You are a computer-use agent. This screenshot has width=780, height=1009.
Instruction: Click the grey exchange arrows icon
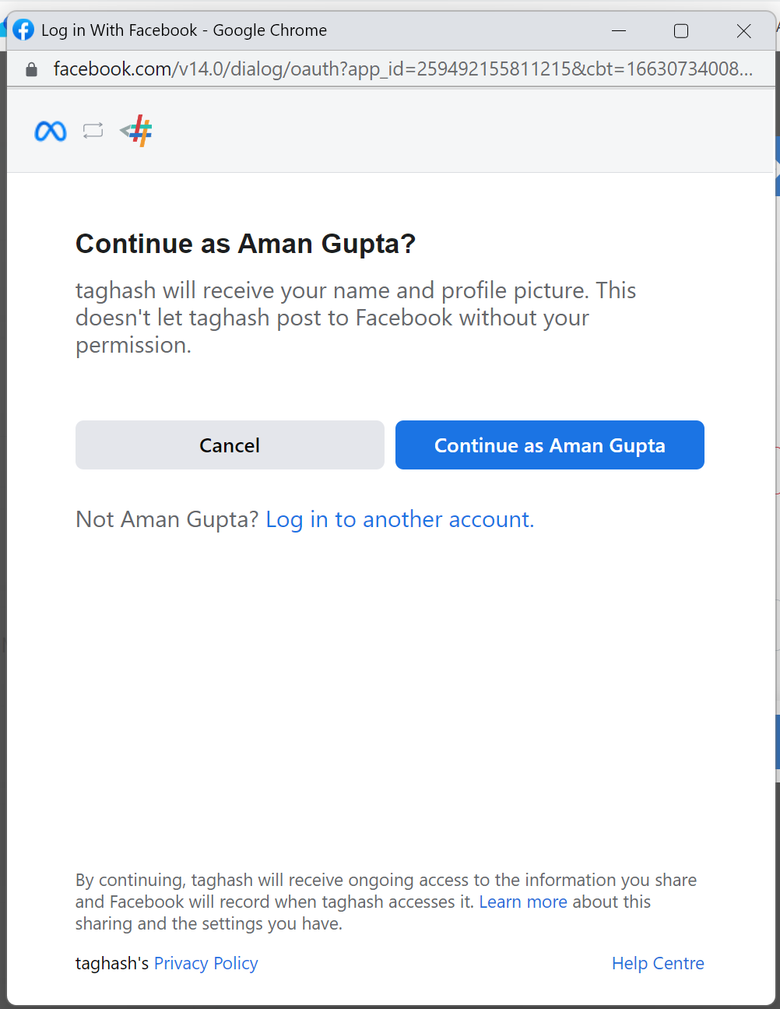[x=93, y=131]
